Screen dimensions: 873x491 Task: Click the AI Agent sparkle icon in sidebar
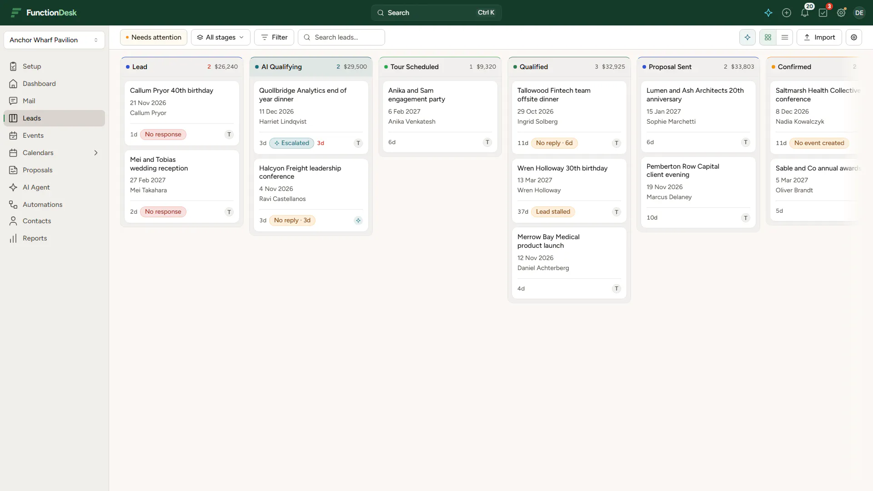tap(13, 187)
